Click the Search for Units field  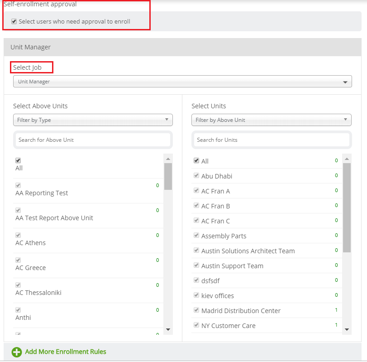click(x=272, y=140)
